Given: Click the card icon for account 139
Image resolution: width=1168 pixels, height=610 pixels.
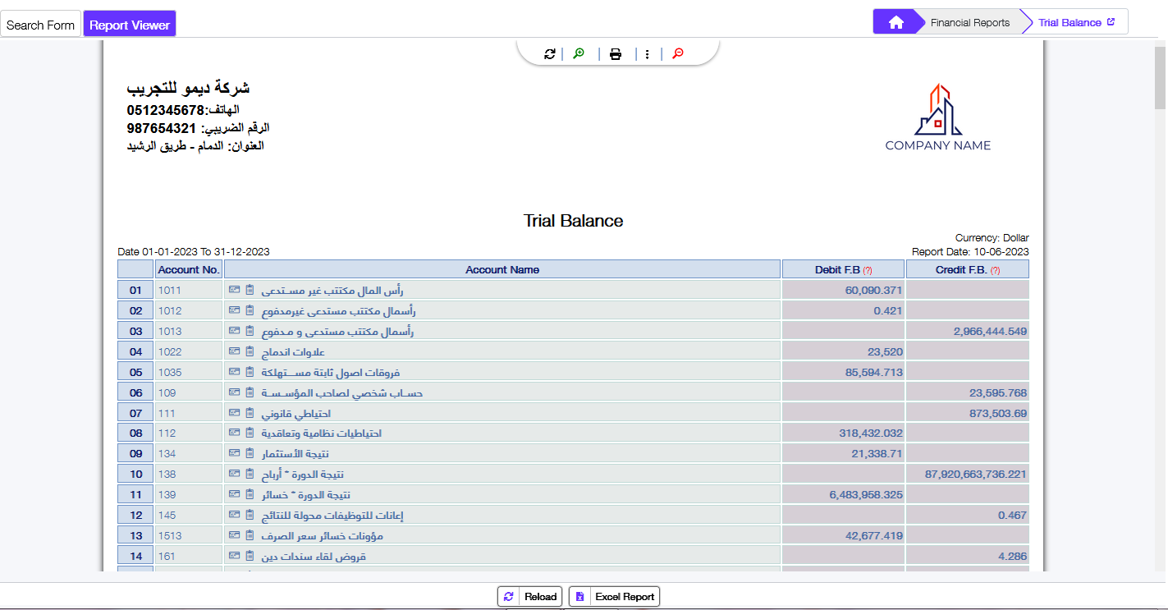Looking at the screenshot, I should pyautogui.click(x=234, y=494).
